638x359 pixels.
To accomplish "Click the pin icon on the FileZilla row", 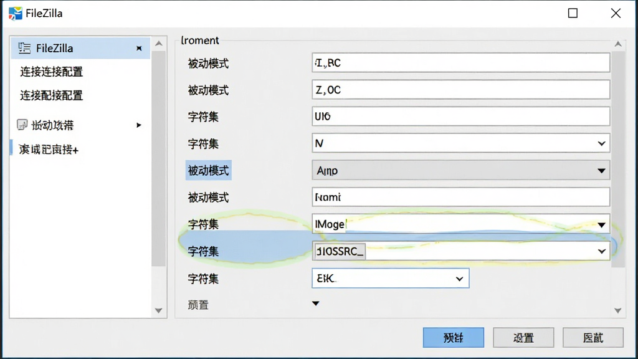I will (139, 48).
